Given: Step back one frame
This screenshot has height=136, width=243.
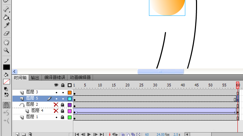Looking at the screenshot, I should tap(83, 134).
